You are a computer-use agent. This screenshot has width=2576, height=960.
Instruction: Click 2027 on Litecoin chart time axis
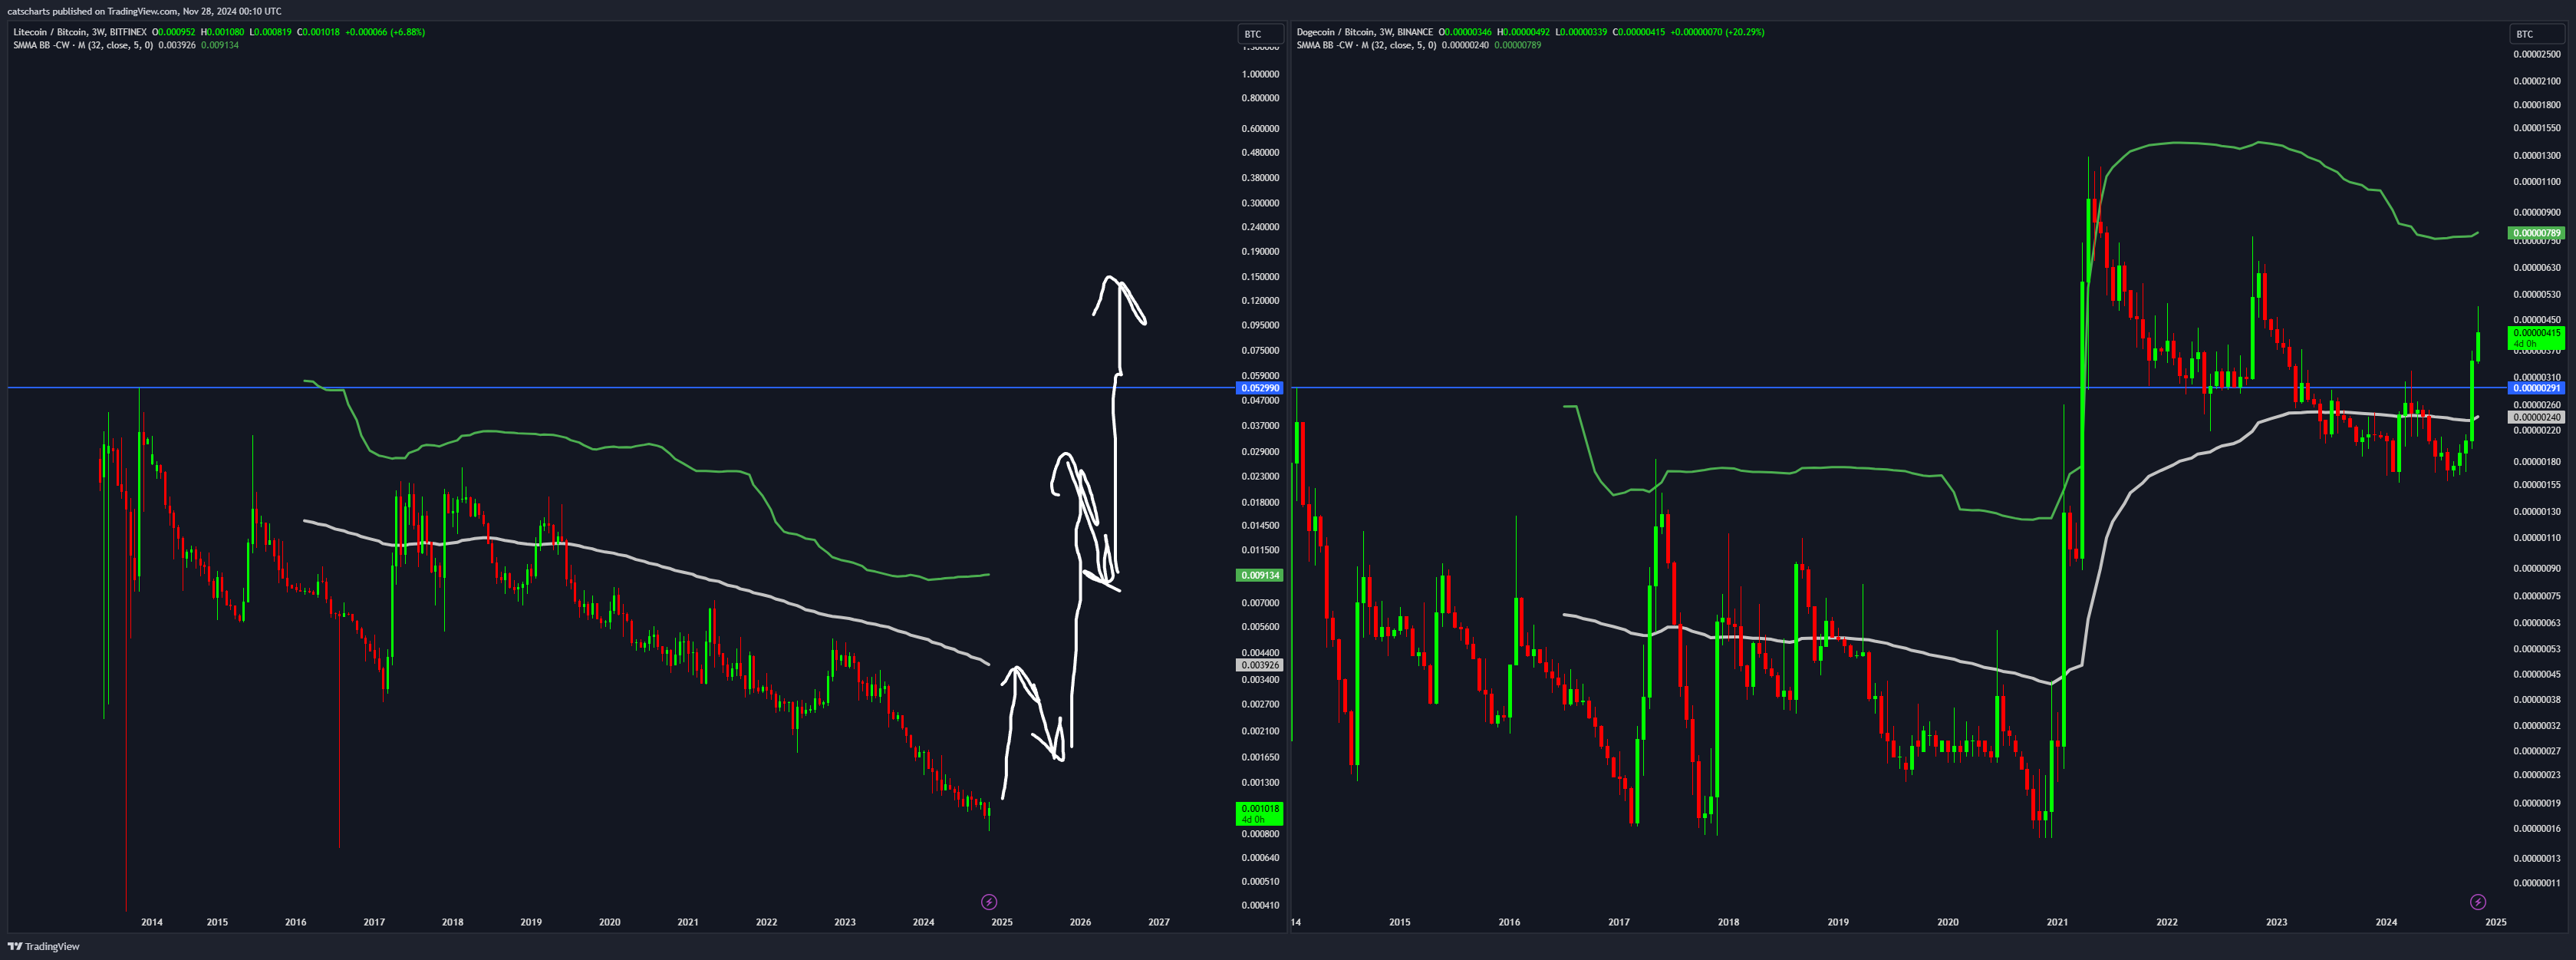coord(1159,922)
